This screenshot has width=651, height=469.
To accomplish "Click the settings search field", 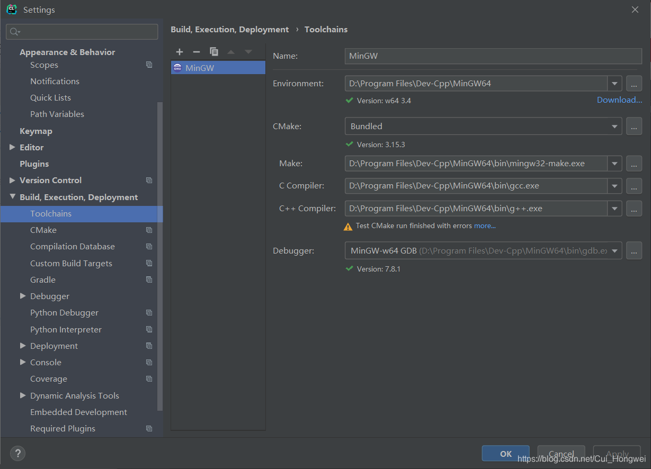I will [82, 32].
